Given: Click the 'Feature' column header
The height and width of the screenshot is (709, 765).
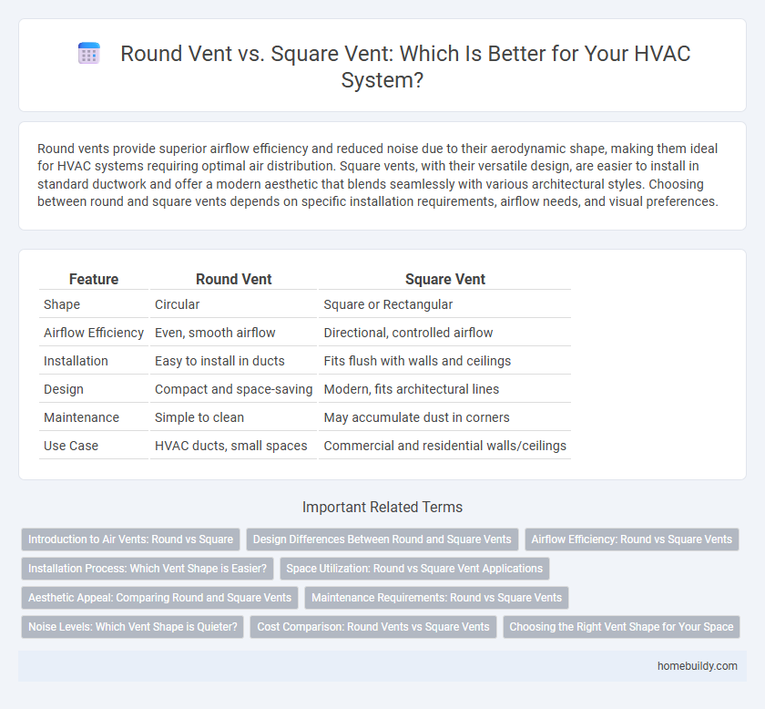Looking at the screenshot, I should [x=94, y=280].
